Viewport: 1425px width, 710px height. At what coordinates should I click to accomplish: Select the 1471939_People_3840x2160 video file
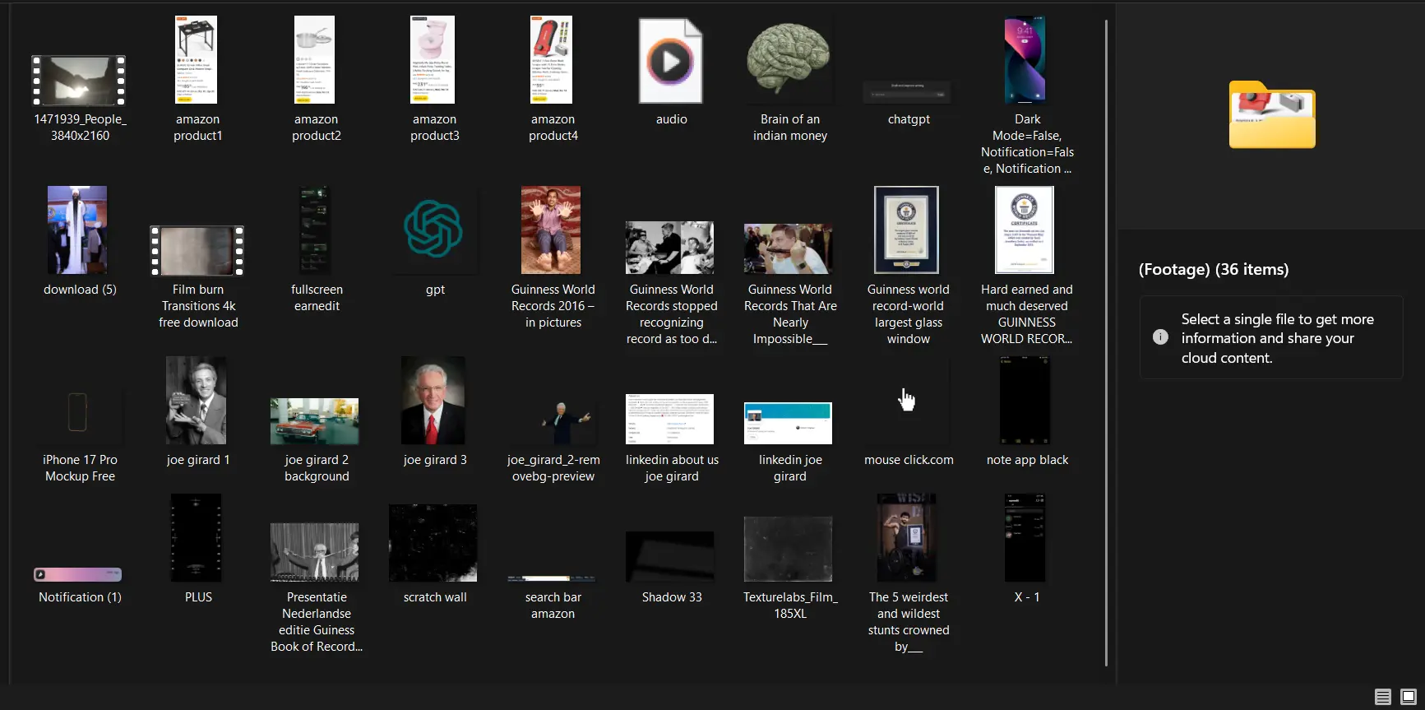click(x=79, y=81)
